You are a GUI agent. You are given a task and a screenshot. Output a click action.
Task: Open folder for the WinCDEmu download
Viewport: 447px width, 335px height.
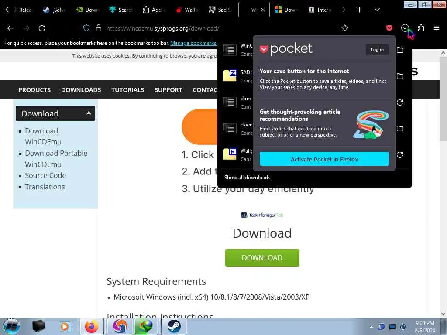(400, 50)
